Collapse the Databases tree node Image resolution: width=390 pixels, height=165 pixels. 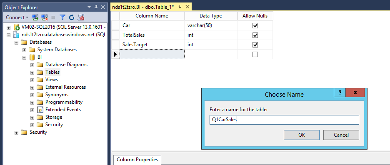click(x=16, y=42)
